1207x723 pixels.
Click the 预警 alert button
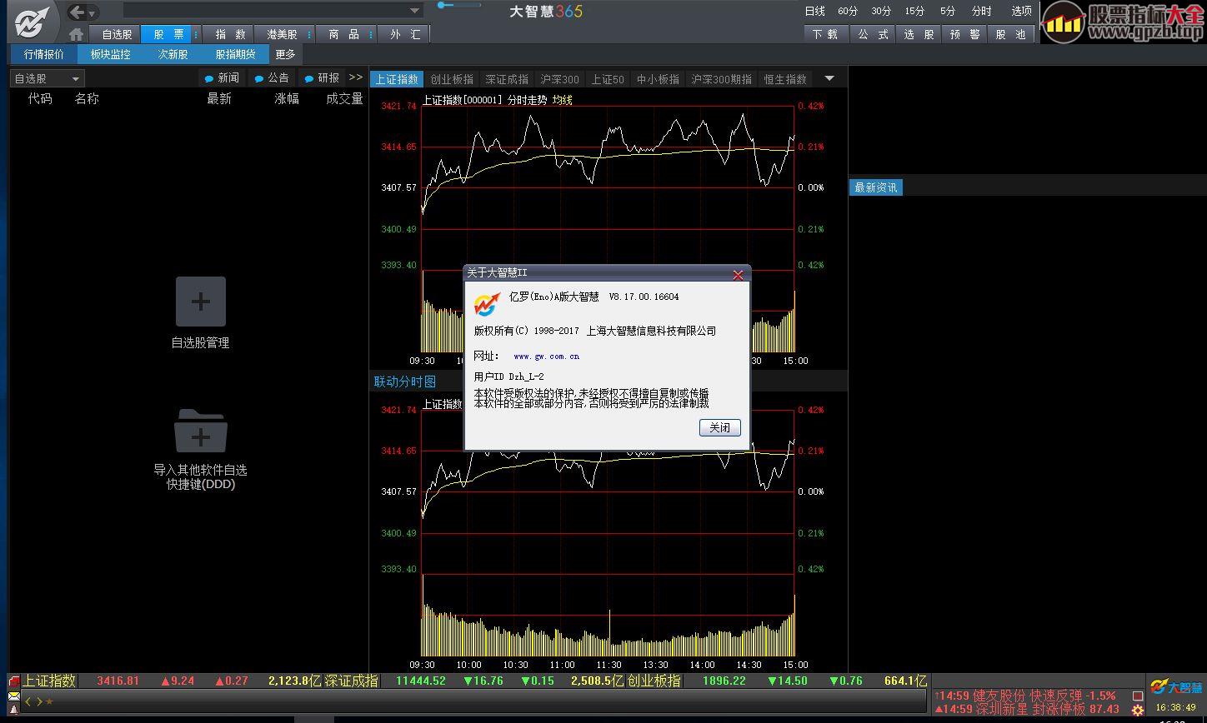coord(964,34)
